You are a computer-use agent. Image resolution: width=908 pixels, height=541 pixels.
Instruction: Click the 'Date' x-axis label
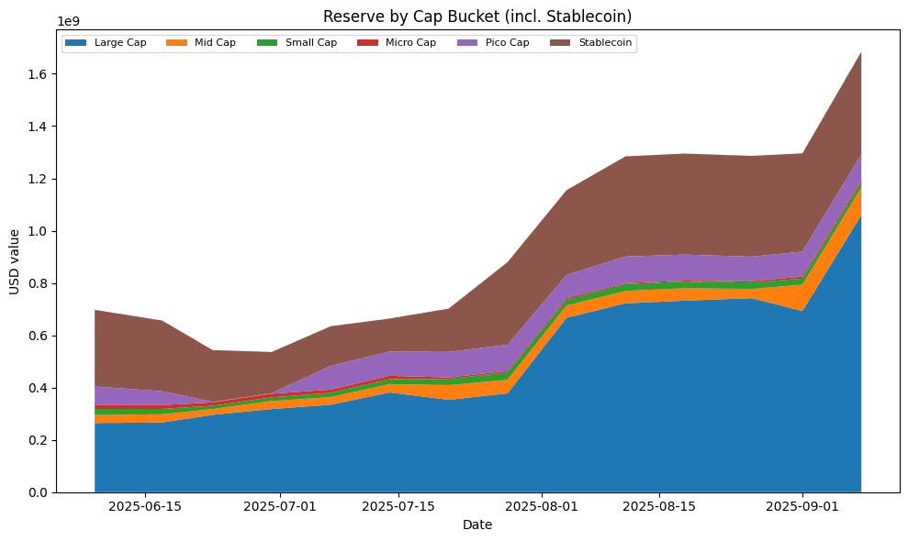coord(476,525)
